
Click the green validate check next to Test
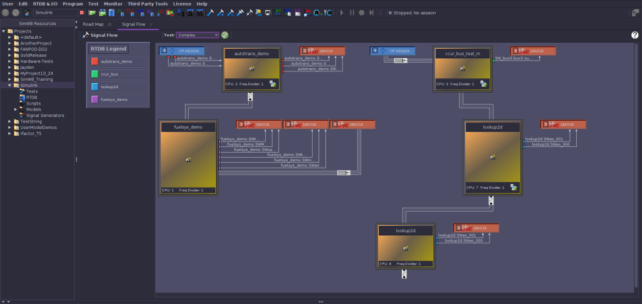pos(225,35)
